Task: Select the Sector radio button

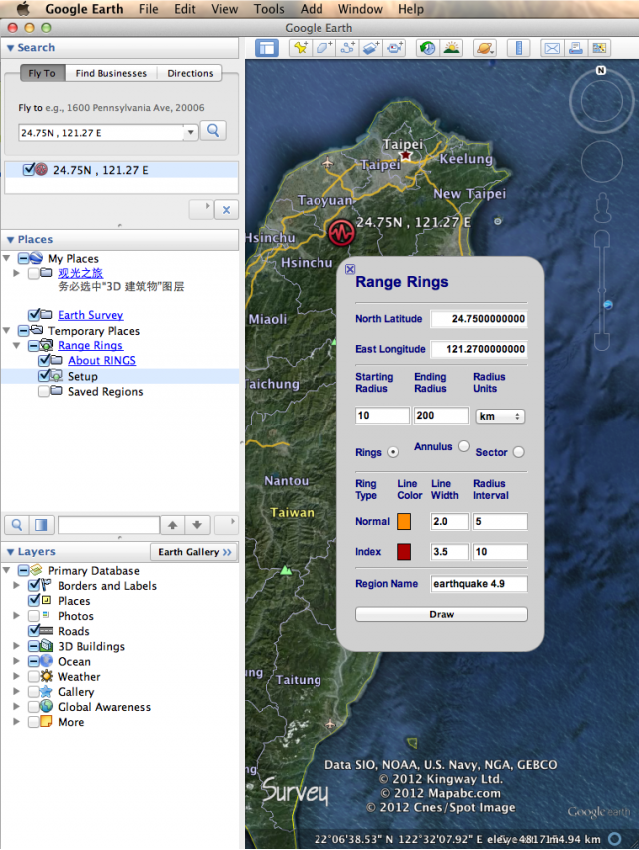Action: click(518, 452)
